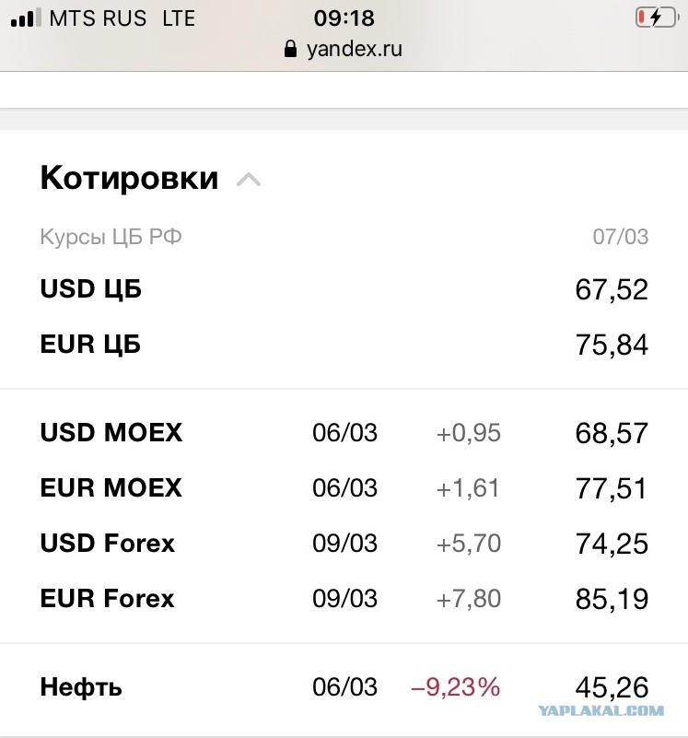Collapse the Котировки section chevron
Image resolution: width=688 pixels, height=738 pixels.
click(x=249, y=180)
